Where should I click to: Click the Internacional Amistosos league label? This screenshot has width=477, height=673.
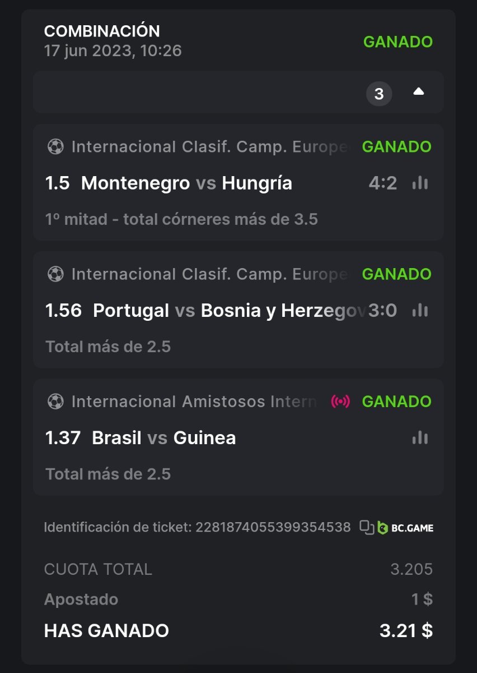(194, 402)
